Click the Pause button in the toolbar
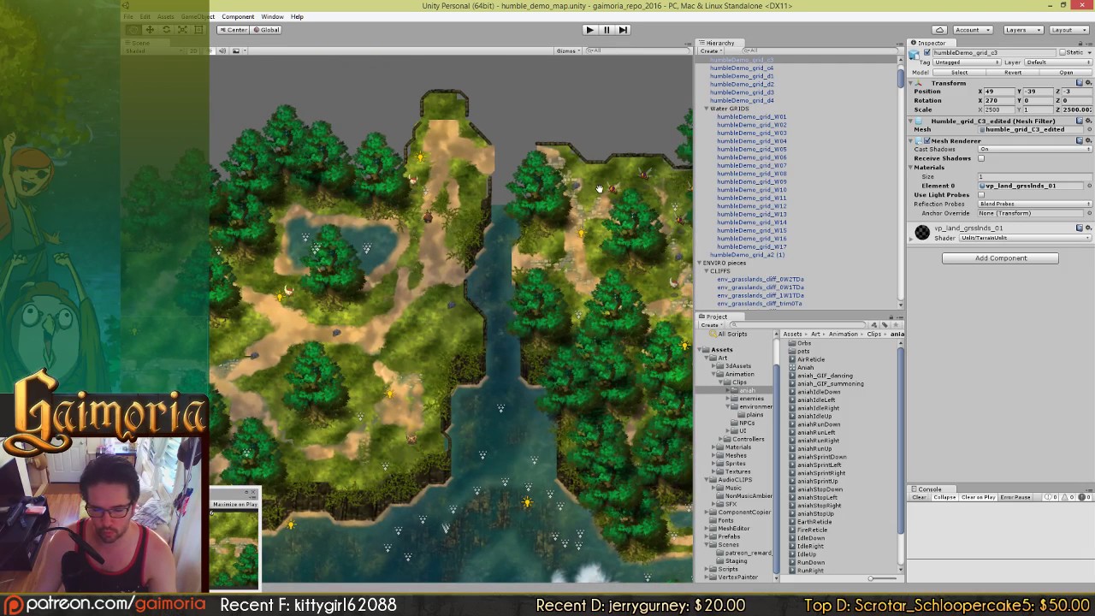1095x616 pixels. [x=607, y=29]
